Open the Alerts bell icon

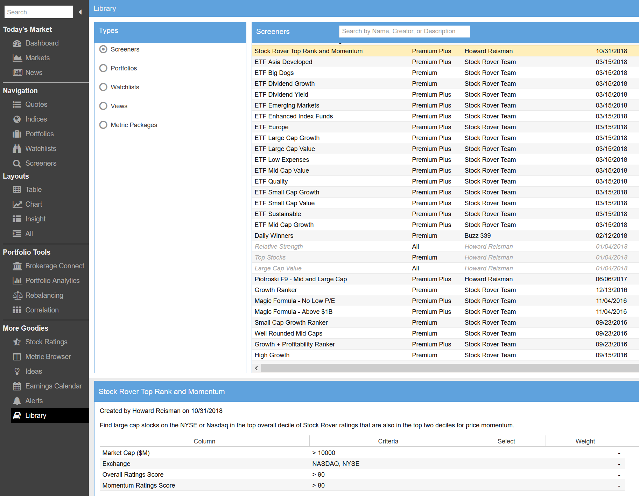click(17, 401)
